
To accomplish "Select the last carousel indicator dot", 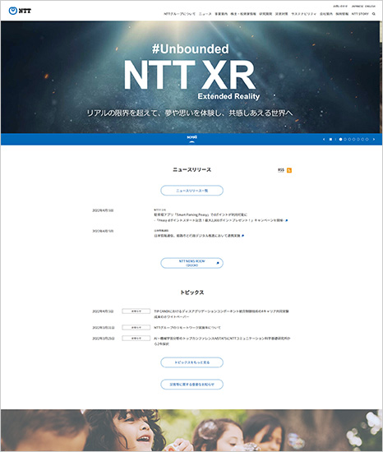I will pyautogui.click(x=367, y=139).
